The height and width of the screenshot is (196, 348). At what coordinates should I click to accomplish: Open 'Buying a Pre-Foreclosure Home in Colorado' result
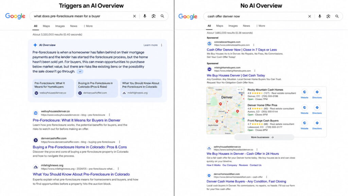pyautogui.click(x=80, y=147)
